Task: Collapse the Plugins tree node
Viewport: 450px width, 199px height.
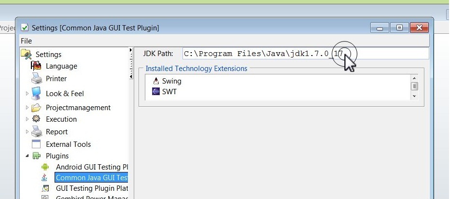Action: coord(27,156)
